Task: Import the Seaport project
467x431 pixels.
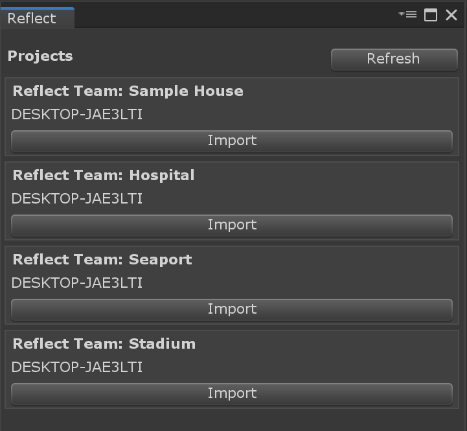Action: [x=232, y=310]
